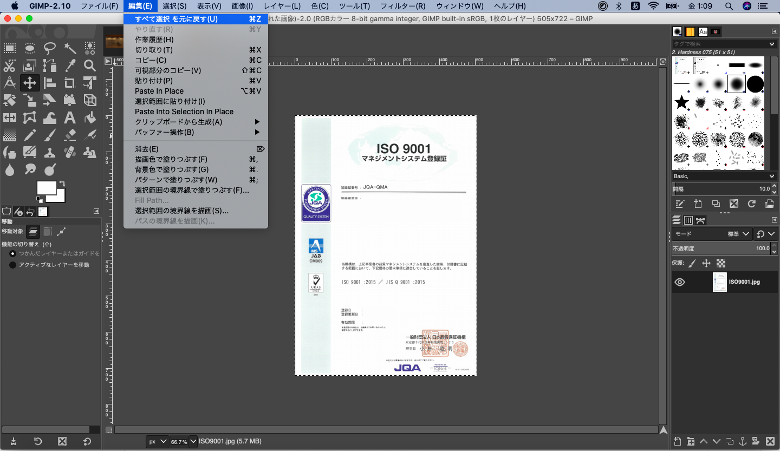
Task: Select the Bucket Fill tool
Action: [90, 117]
